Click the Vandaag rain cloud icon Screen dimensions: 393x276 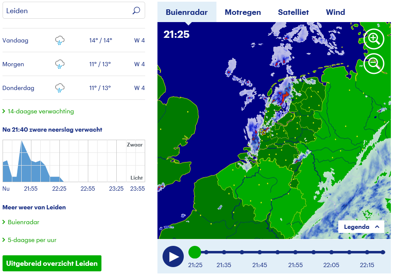60,40
